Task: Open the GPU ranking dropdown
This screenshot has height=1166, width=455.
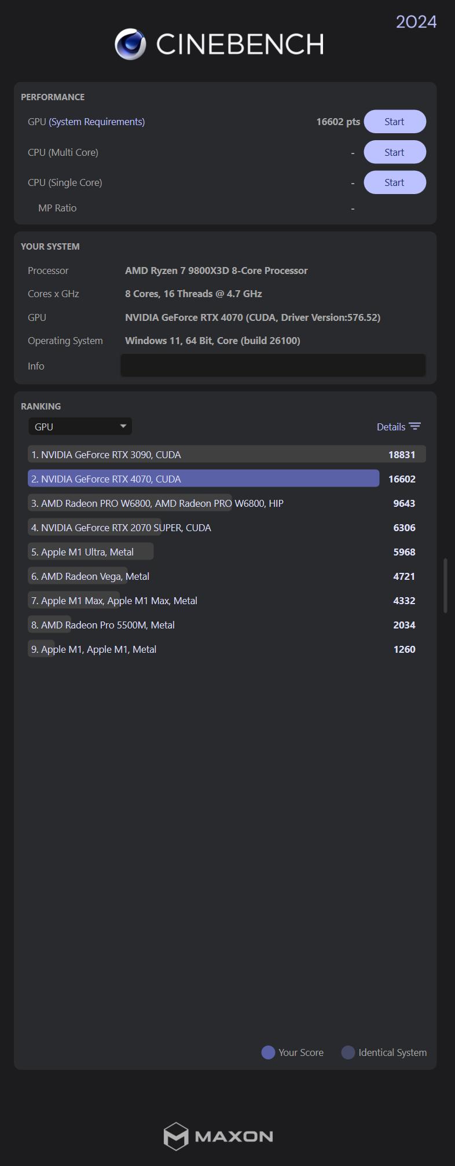Action: (x=80, y=426)
